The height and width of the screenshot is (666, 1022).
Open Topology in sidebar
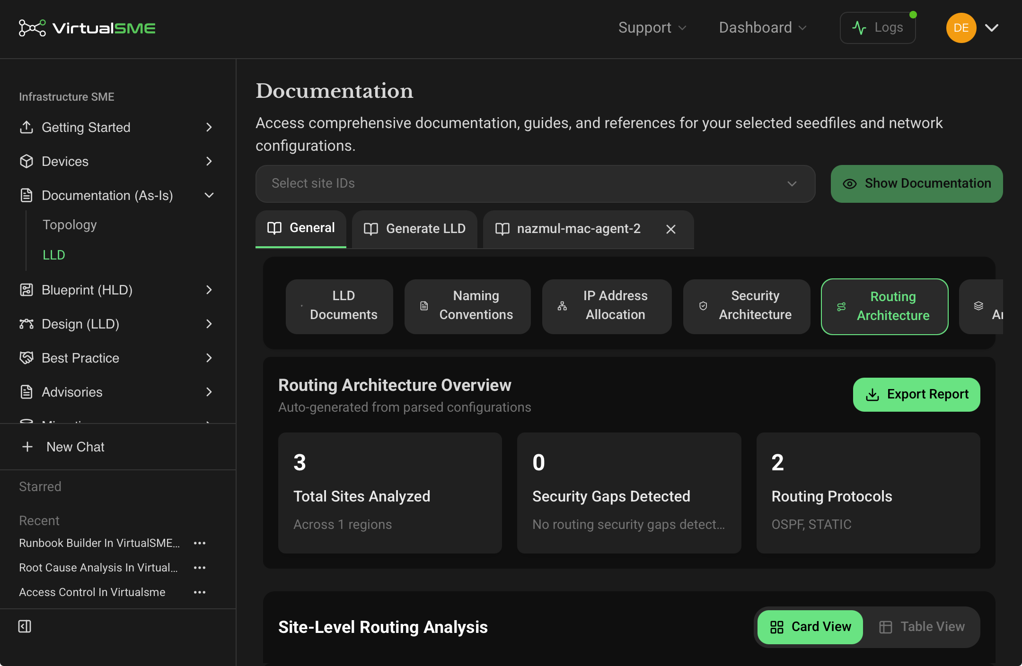pos(70,225)
